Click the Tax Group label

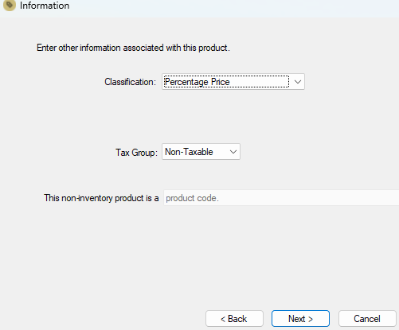coord(136,153)
